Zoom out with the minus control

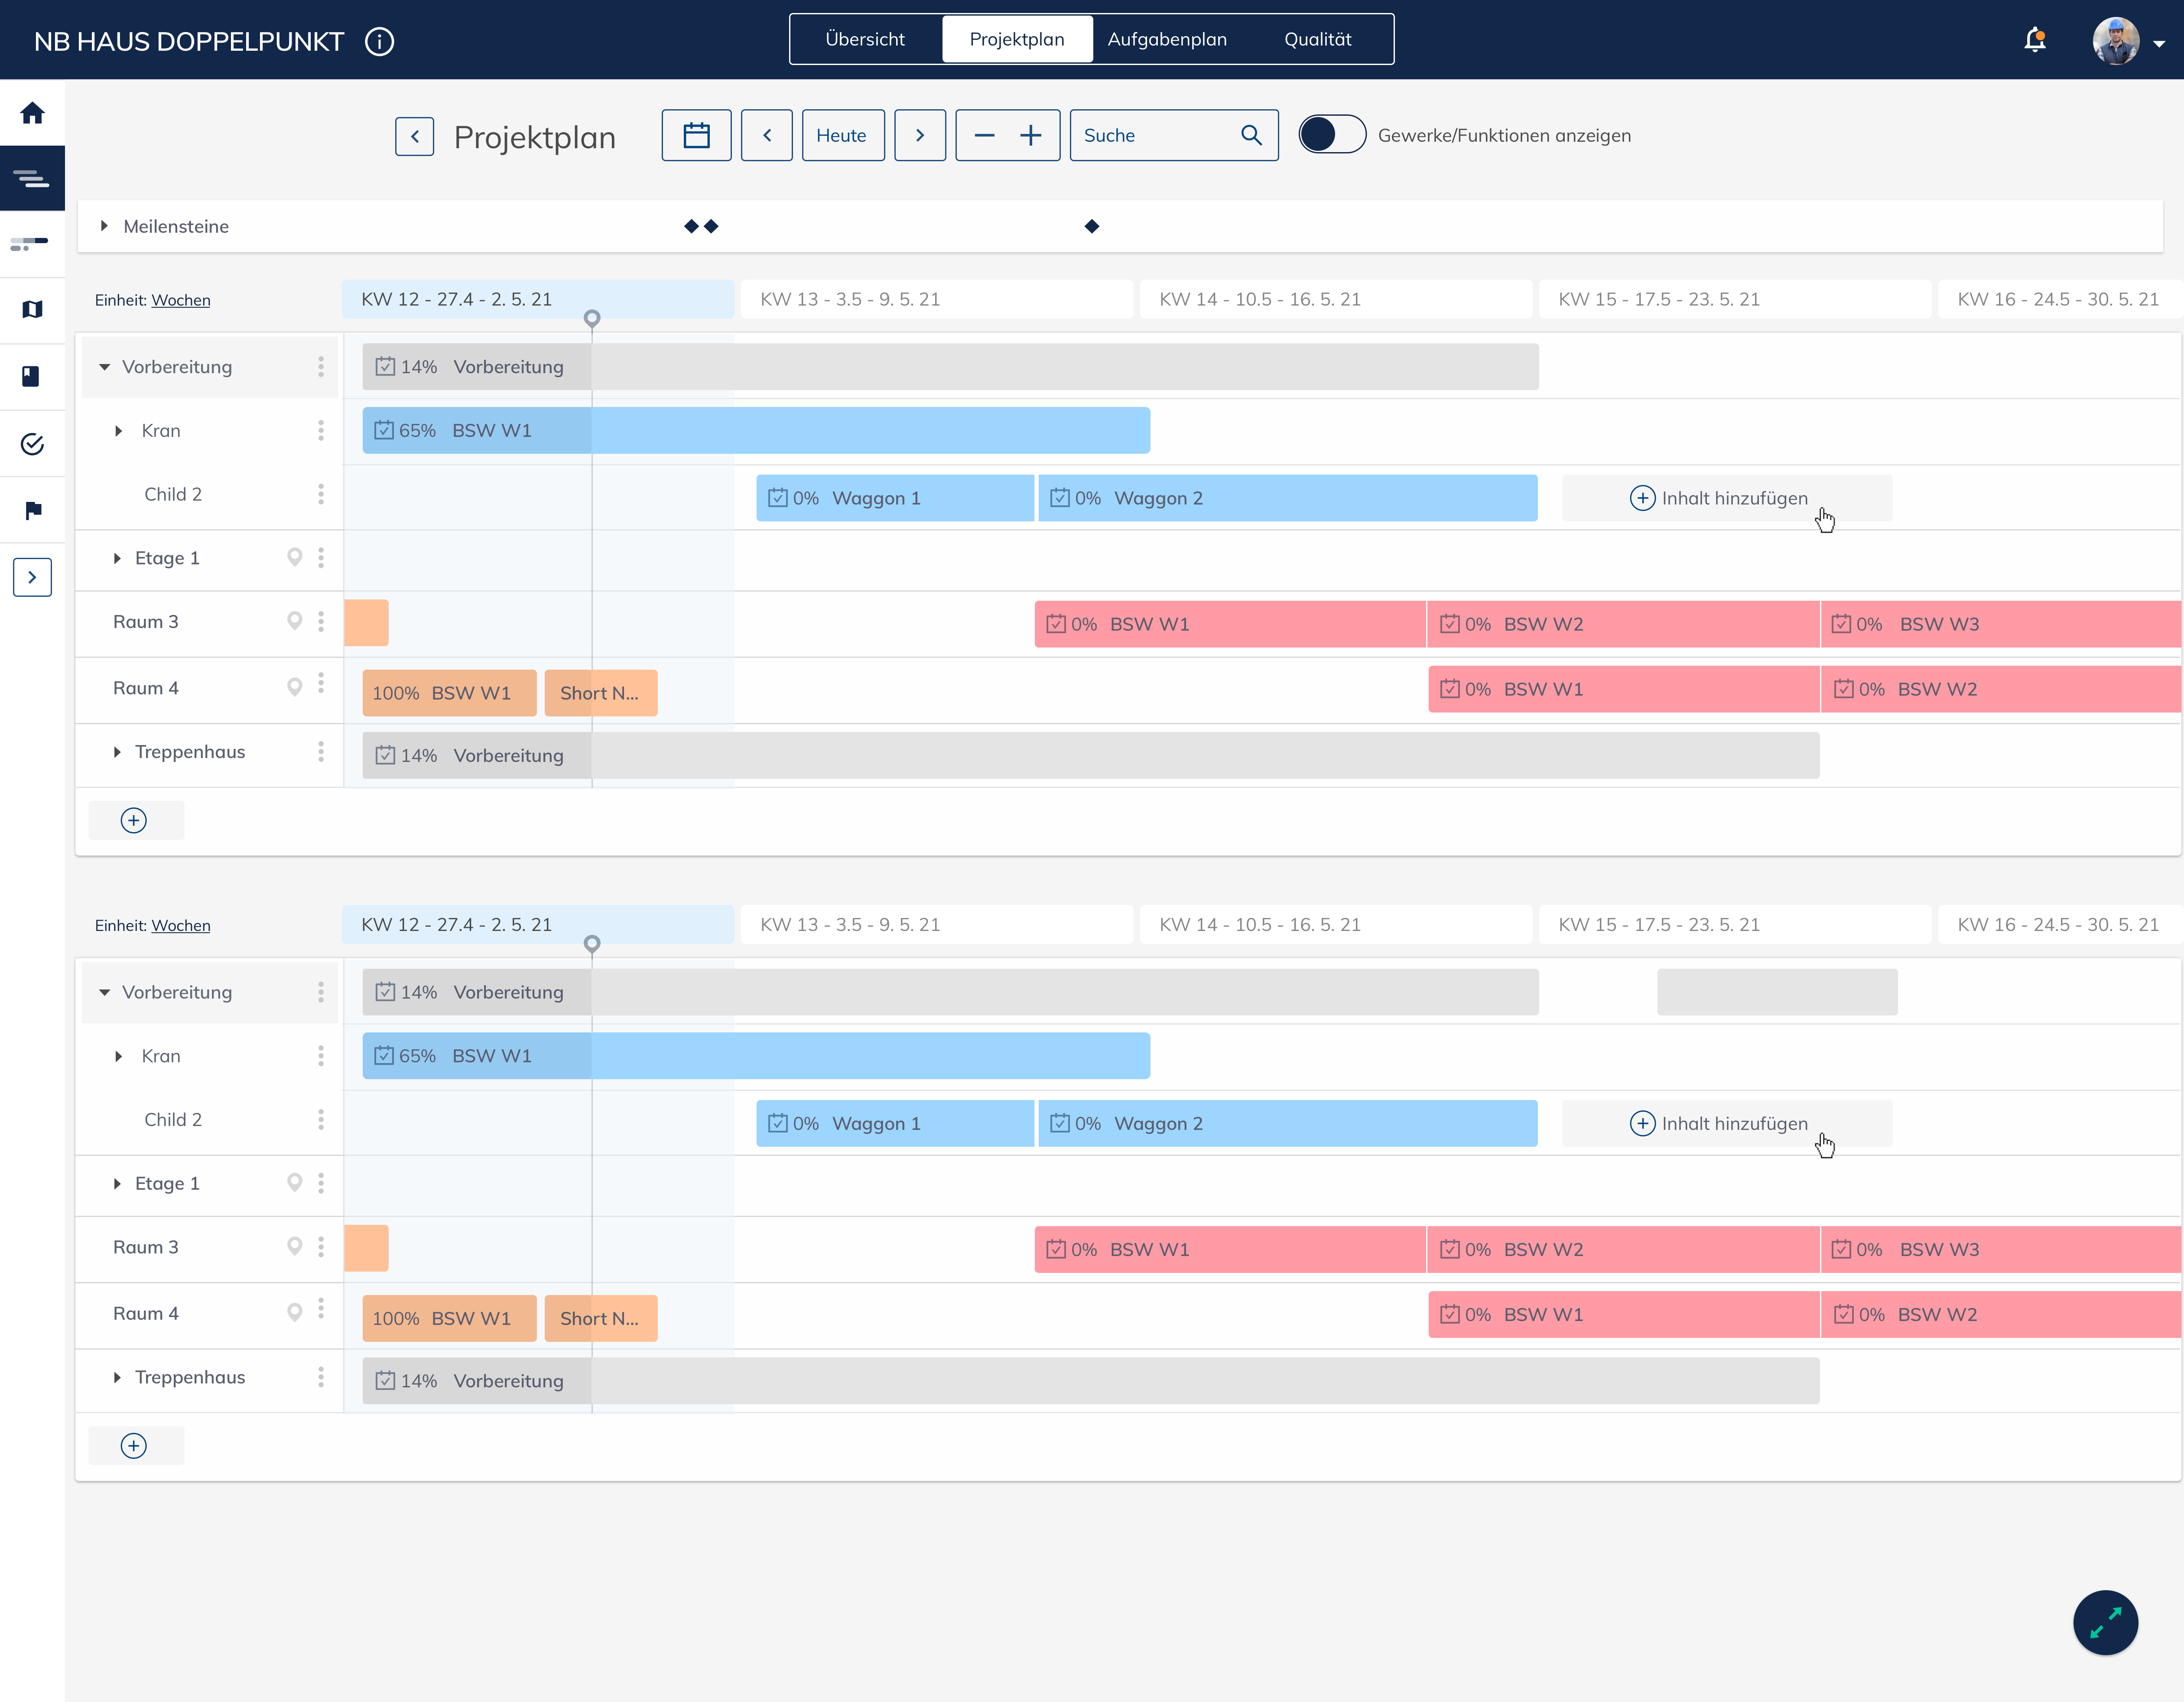click(x=984, y=135)
